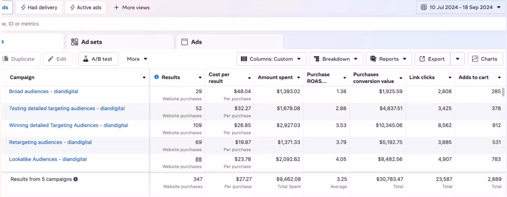Open the Amount spent column arrow

(x=299, y=77)
